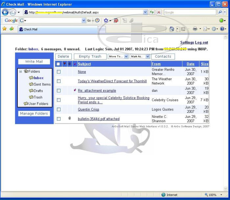Open the Mark As dropdown
The height and width of the screenshot is (200, 230).
pyautogui.click(x=140, y=57)
